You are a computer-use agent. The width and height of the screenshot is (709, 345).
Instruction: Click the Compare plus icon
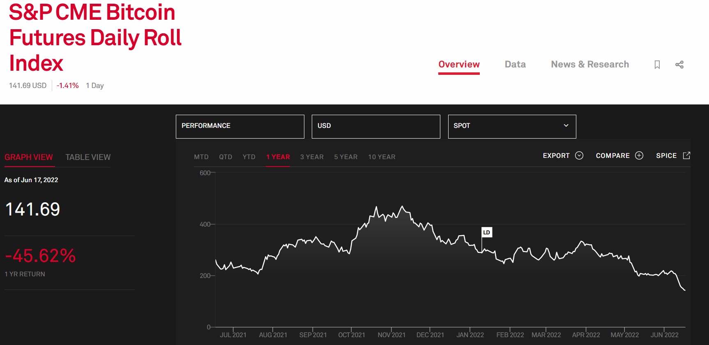point(639,155)
